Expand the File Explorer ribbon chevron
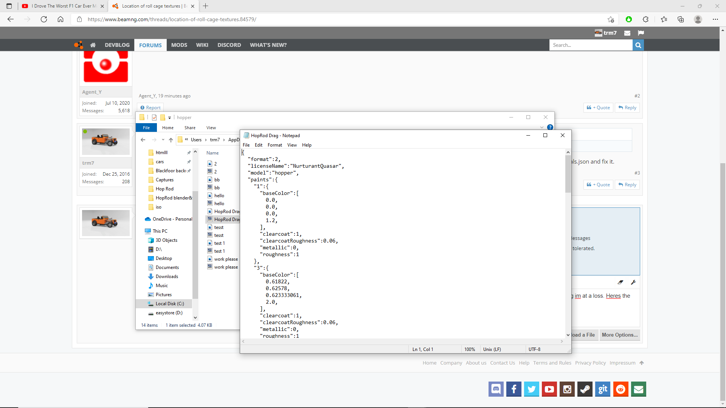 (542, 127)
